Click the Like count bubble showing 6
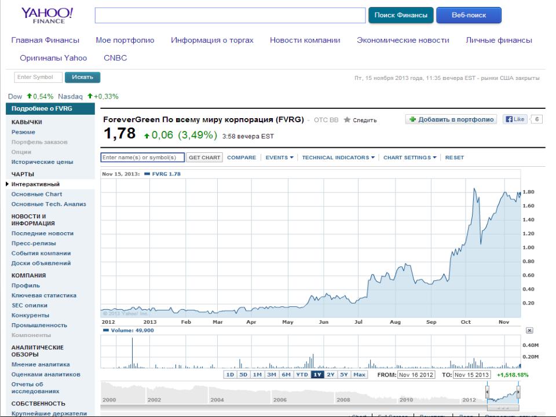The height and width of the screenshot is (417, 556). (x=536, y=119)
